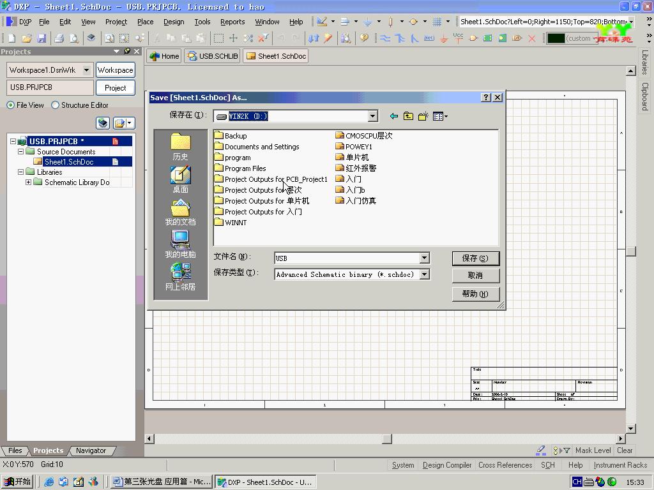Click the vertical scrollbar thumb of schematic
This screenshot has height=490, width=654.
(x=631, y=251)
